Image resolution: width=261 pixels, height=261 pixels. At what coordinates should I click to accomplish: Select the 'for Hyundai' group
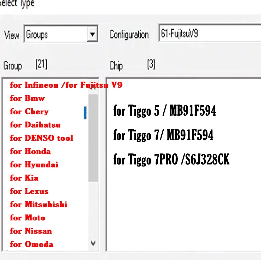[x=34, y=165]
